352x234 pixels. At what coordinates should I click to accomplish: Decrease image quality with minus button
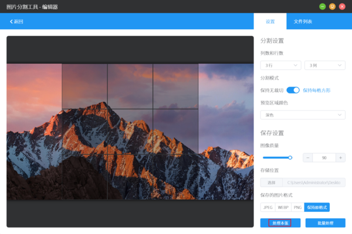pos(308,157)
